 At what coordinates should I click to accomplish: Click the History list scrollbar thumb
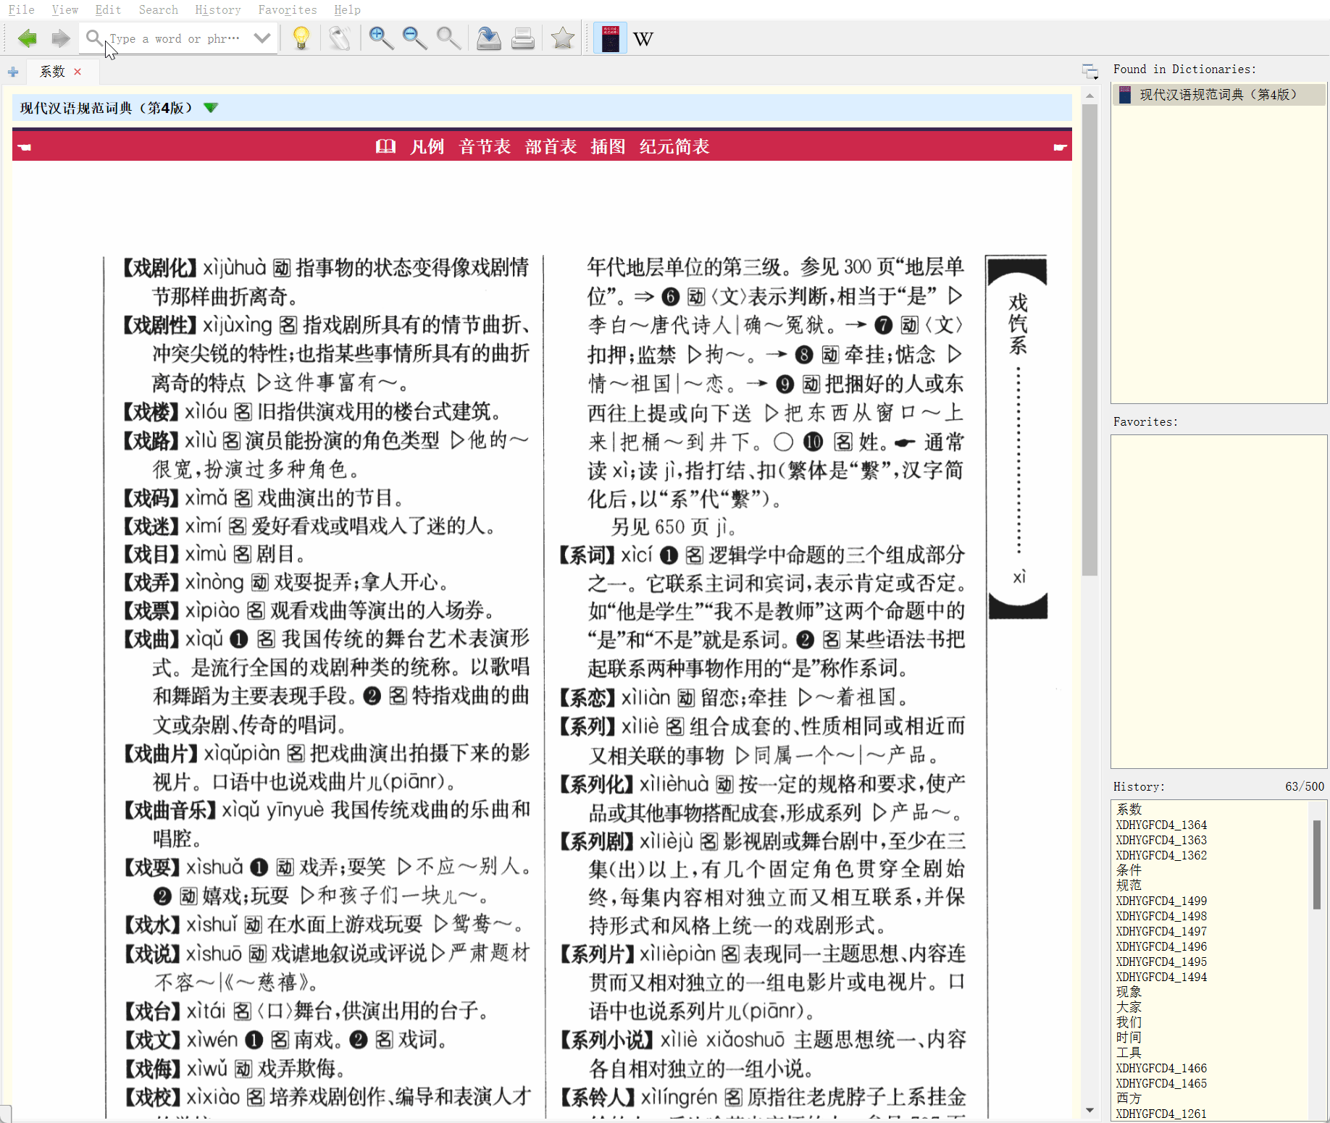click(1316, 865)
